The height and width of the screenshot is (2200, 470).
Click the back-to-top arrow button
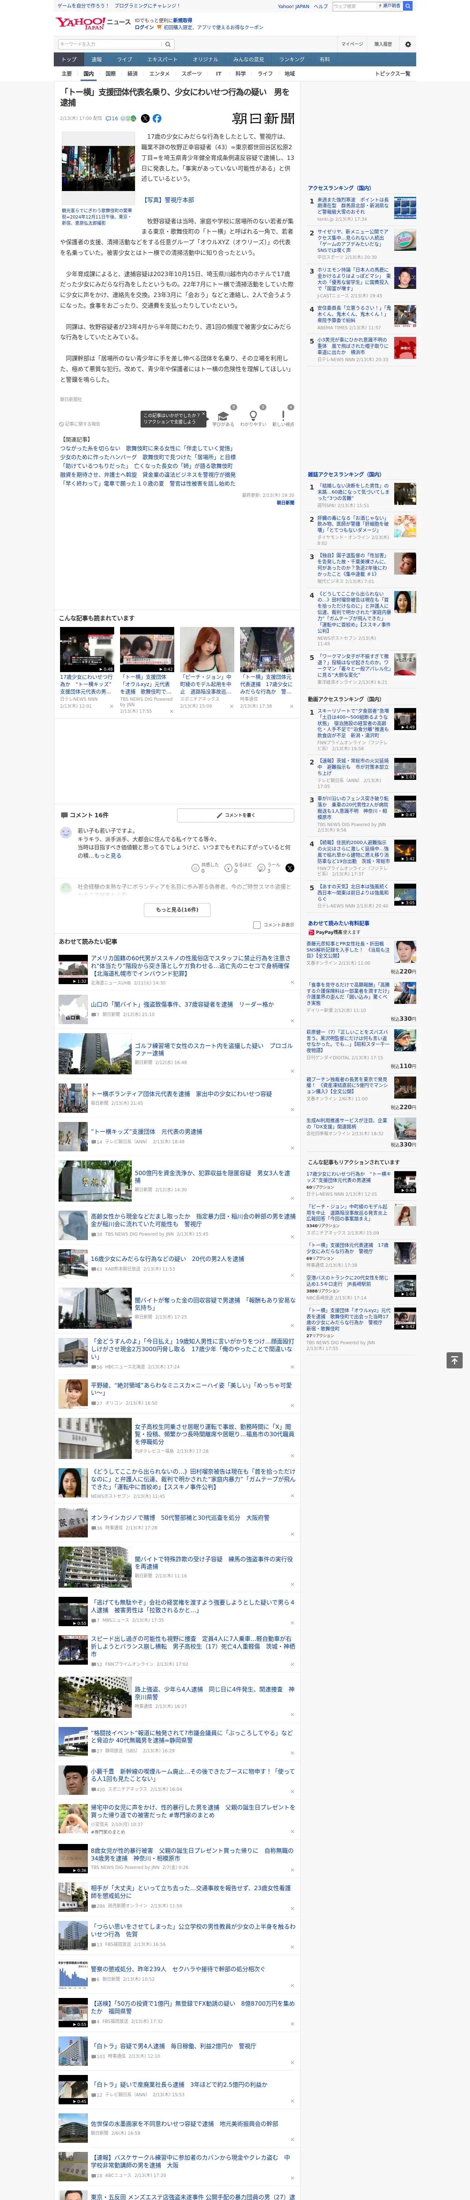click(x=455, y=1360)
